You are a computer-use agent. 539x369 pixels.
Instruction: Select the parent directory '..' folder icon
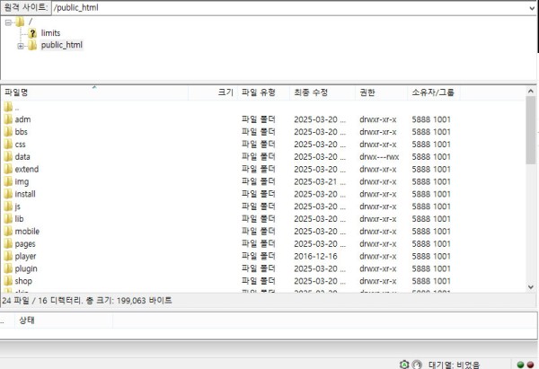tap(8, 106)
